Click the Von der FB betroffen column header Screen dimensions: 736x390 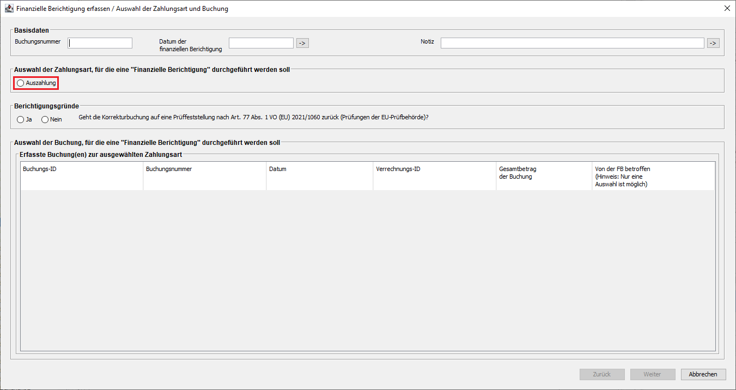click(653, 176)
